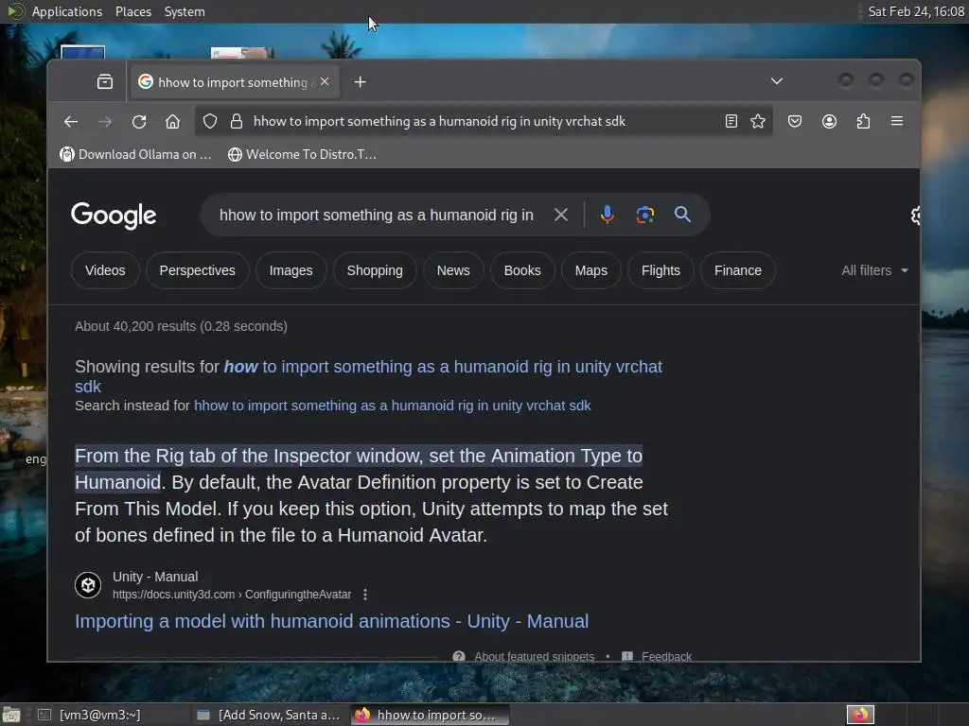Open 'Importing a model with humanoid animations' result
The width and height of the screenshot is (969, 726).
click(332, 621)
